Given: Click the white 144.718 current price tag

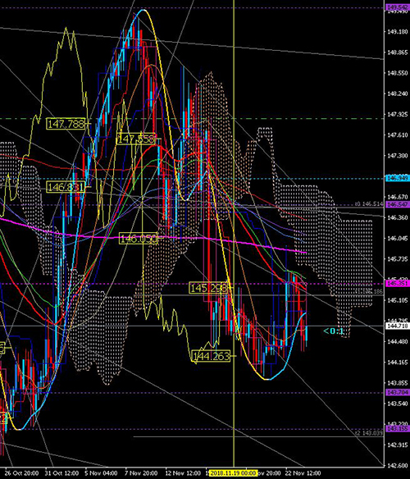Looking at the screenshot, I should click(x=398, y=326).
